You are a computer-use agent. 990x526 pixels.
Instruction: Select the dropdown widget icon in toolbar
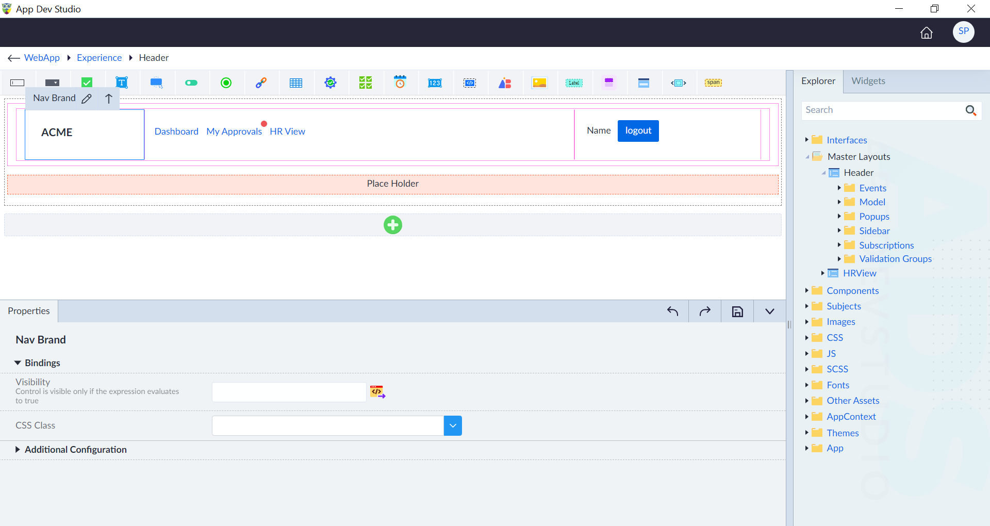[53, 83]
